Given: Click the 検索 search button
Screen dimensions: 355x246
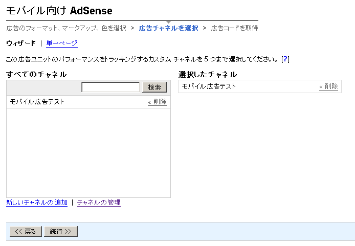Looking at the screenshot, I should click(x=154, y=87).
